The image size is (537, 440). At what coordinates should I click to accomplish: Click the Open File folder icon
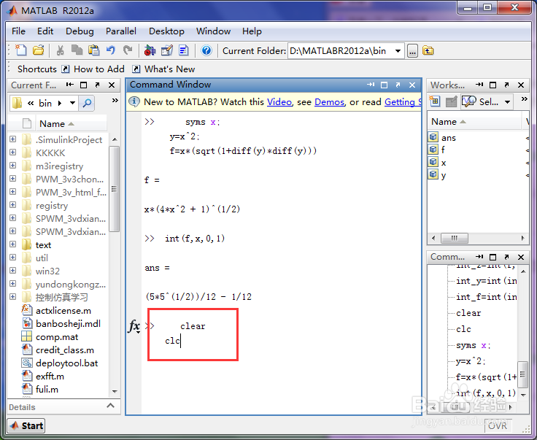39,50
